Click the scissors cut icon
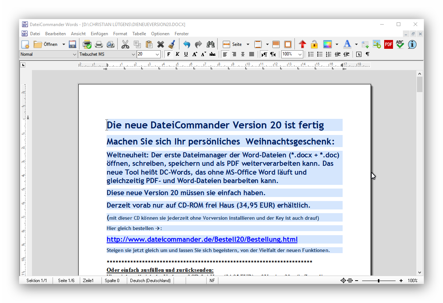The height and width of the screenshot is (303, 443). pyautogui.click(x=125, y=44)
